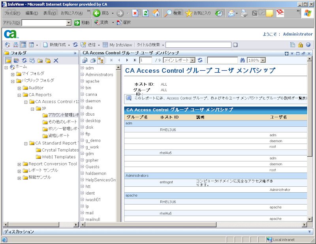
Task: Click into the title search text box
Action: pyautogui.click(x=198, y=45)
